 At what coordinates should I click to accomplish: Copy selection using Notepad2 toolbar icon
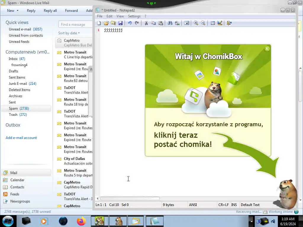154,23
